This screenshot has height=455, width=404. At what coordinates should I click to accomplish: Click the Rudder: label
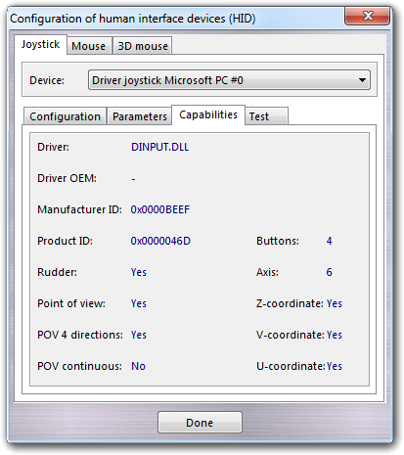[x=57, y=272]
